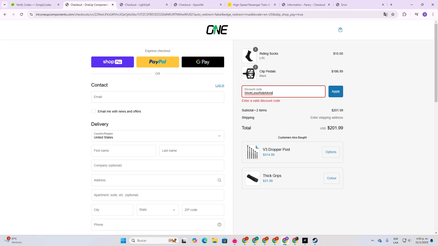Expand the Country/Region dropdown
This screenshot has width=438, height=246.
[x=158, y=136]
